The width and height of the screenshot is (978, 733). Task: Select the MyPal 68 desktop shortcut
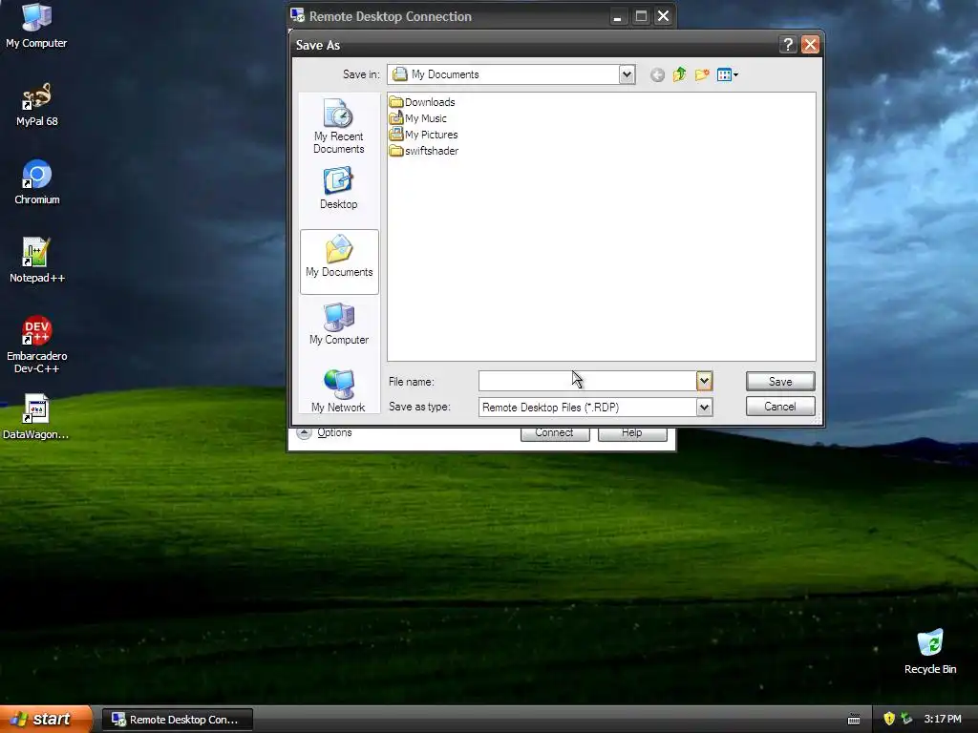36,104
